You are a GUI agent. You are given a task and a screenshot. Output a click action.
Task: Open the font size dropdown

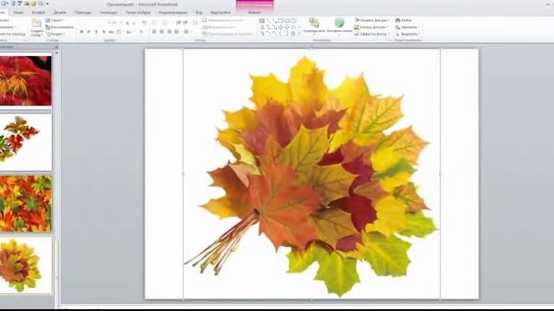click(121, 22)
